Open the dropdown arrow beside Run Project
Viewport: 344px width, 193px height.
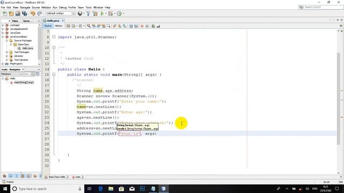pos(106,13)
